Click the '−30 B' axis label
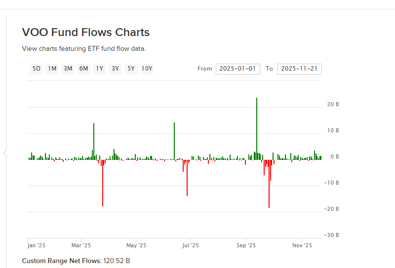This screenshot has width=395, height=268. pos(331,235)
